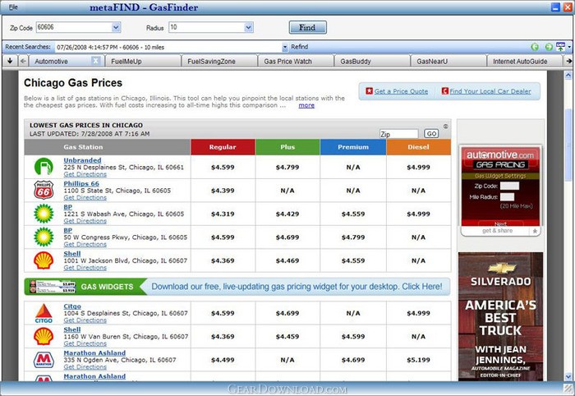Click the Mile Radius field in the widget
The image size is (575, 396).
(507, 197)
